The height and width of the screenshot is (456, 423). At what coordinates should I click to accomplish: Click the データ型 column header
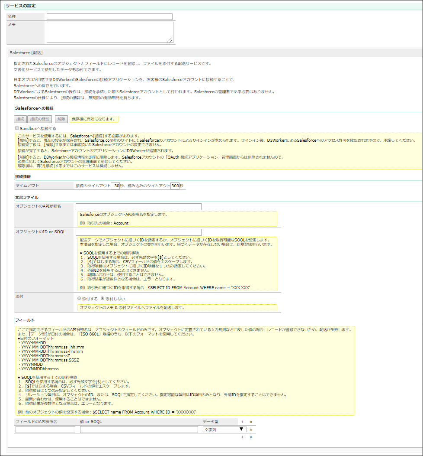(211, 422)
